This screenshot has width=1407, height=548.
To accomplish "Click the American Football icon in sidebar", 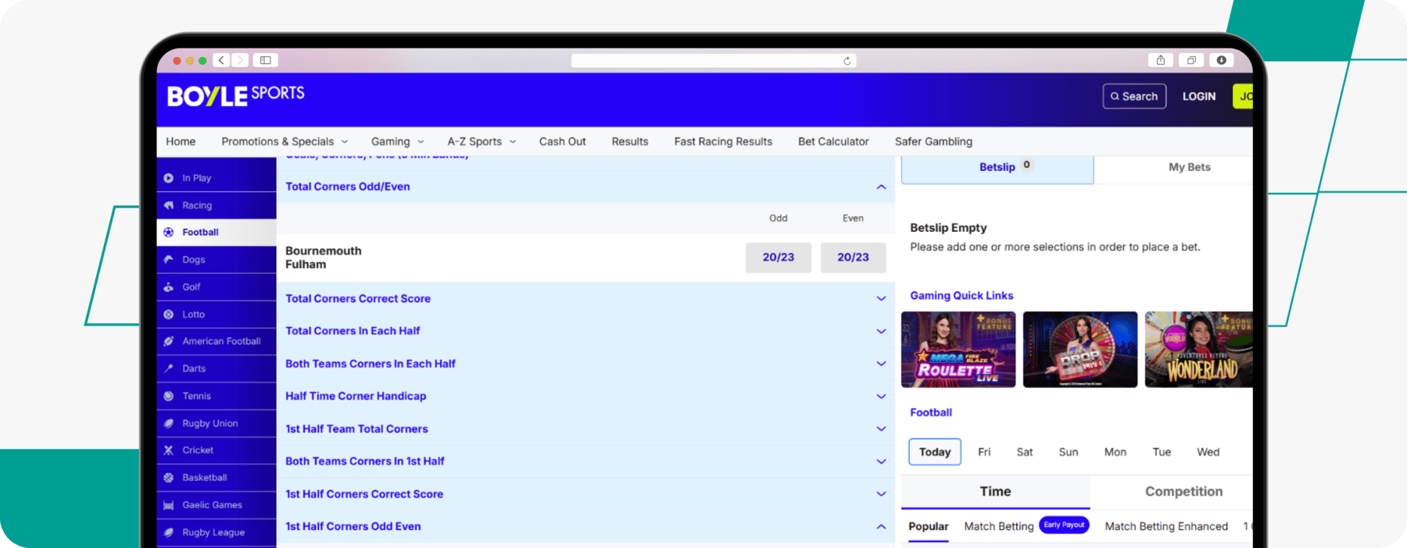I will tap(168, 341).
